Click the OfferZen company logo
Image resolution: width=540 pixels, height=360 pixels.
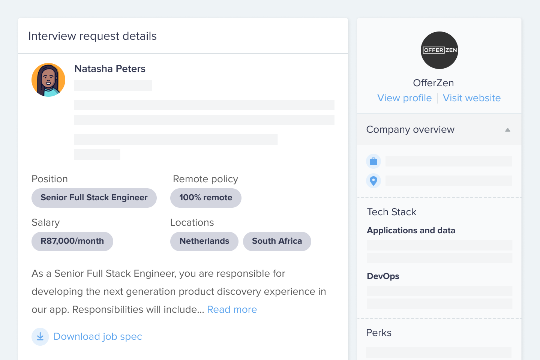coord(439,50)
